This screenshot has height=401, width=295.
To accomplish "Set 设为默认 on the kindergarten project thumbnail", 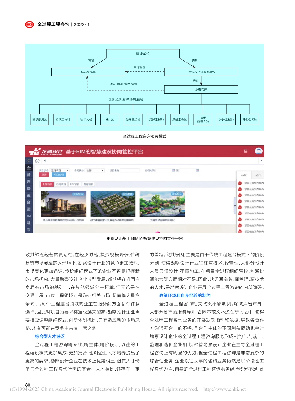I will click(x=78, y=194).
